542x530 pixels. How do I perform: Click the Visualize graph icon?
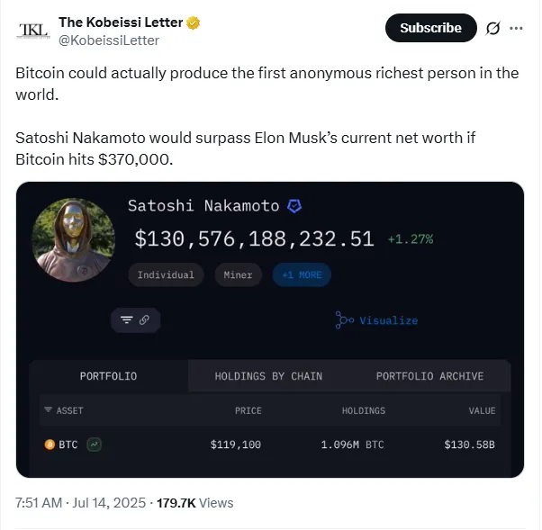tap(344, 320)
